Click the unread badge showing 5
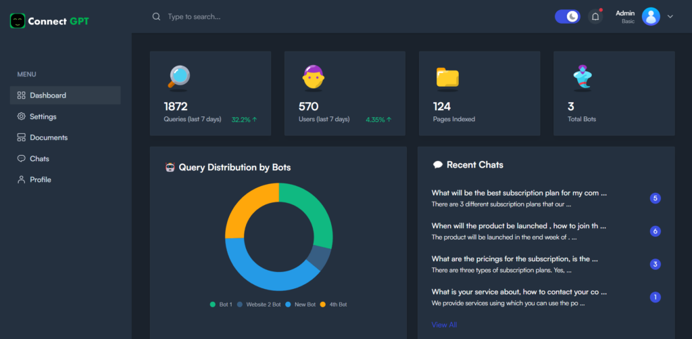Viewport: 692px width, 339px height. [656, 198]
